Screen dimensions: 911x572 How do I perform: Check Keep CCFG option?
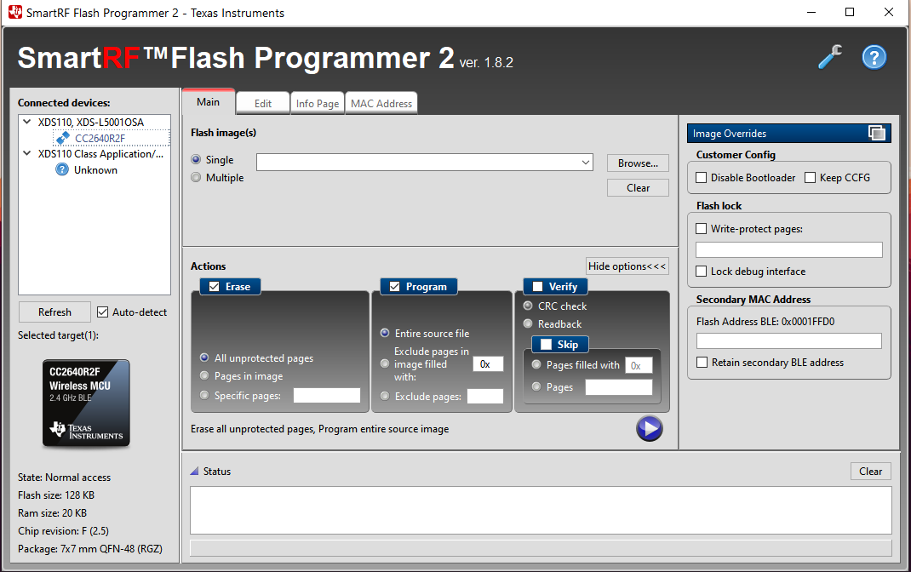point(810,178)
